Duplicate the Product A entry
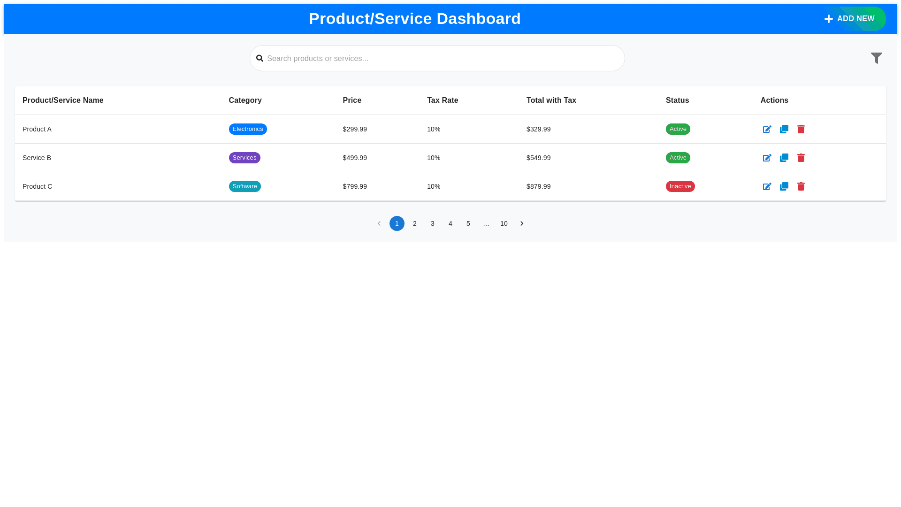The height and width of the screenshot is (507, 901). pos(784,129)
